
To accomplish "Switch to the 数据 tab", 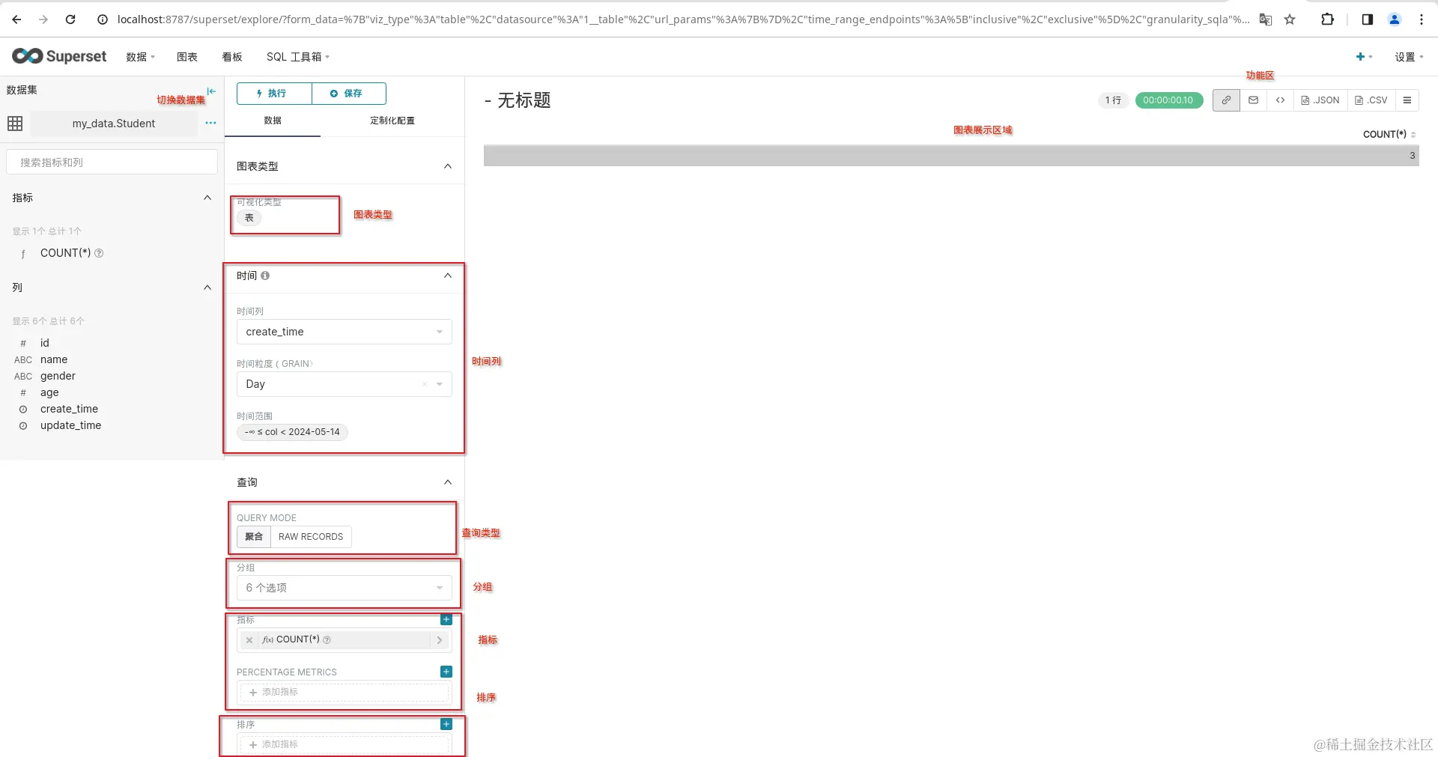I will pos(273,121).
